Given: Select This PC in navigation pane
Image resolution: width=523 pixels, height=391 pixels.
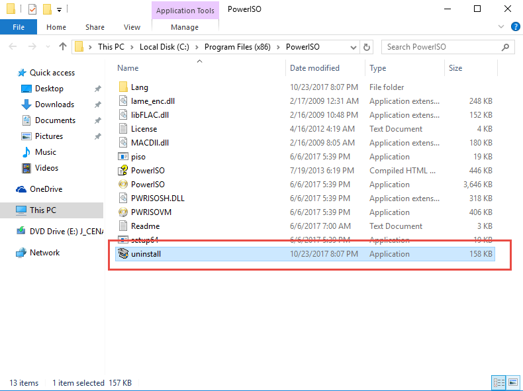Looking at the screenshot, I should 52,210.
